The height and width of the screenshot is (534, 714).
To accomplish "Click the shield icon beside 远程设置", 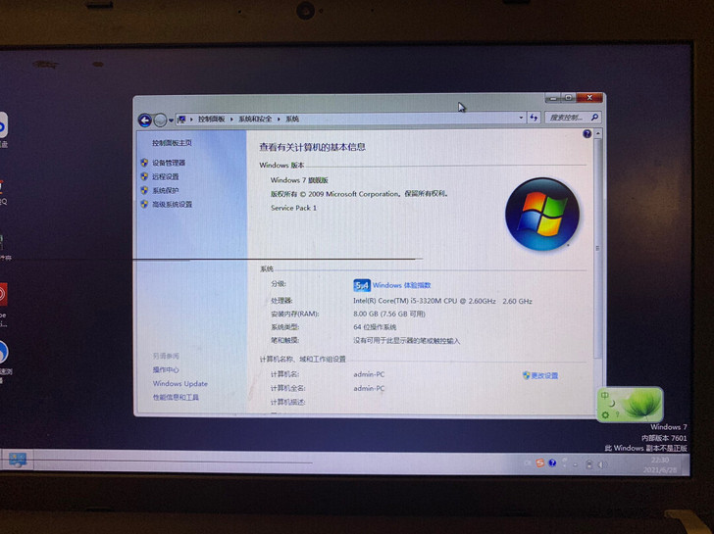I will pyautogui.click(x=144, y=176).
